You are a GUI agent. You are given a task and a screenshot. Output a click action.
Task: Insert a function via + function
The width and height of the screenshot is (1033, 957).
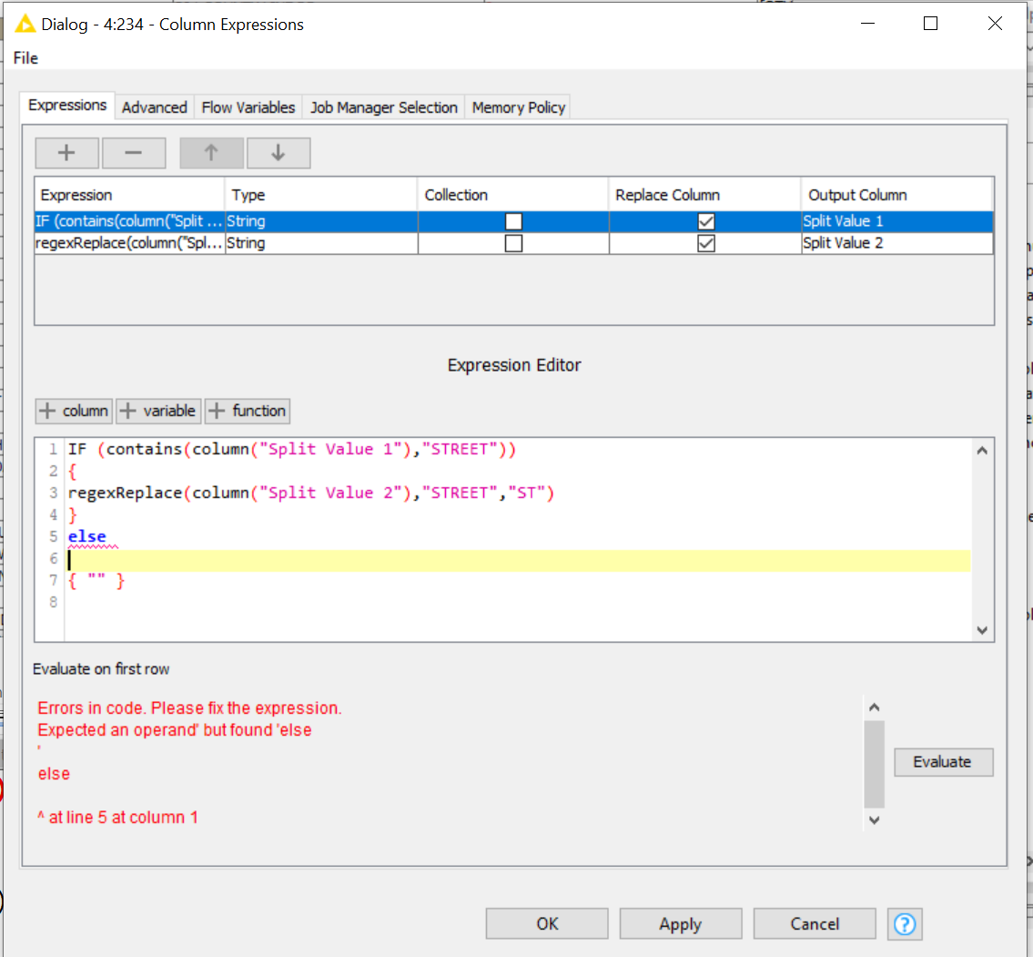247,411
